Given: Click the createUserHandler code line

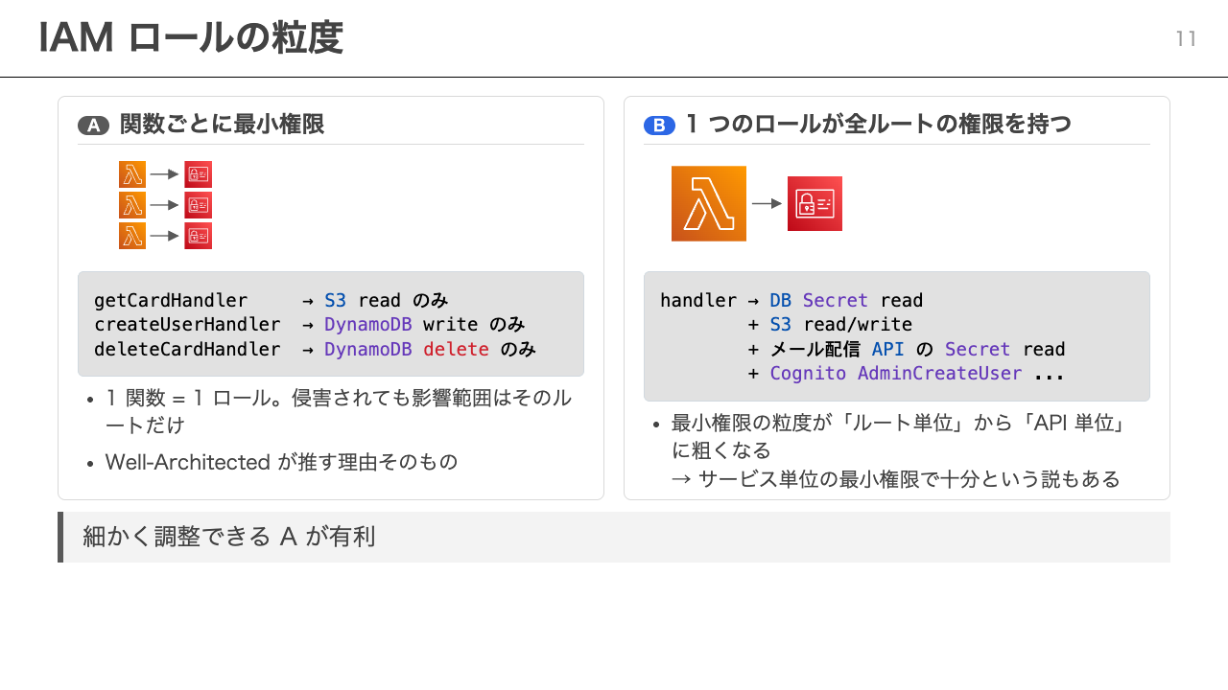Looking at the screenshot, I should pyautogui.click(x=310, y=325).
